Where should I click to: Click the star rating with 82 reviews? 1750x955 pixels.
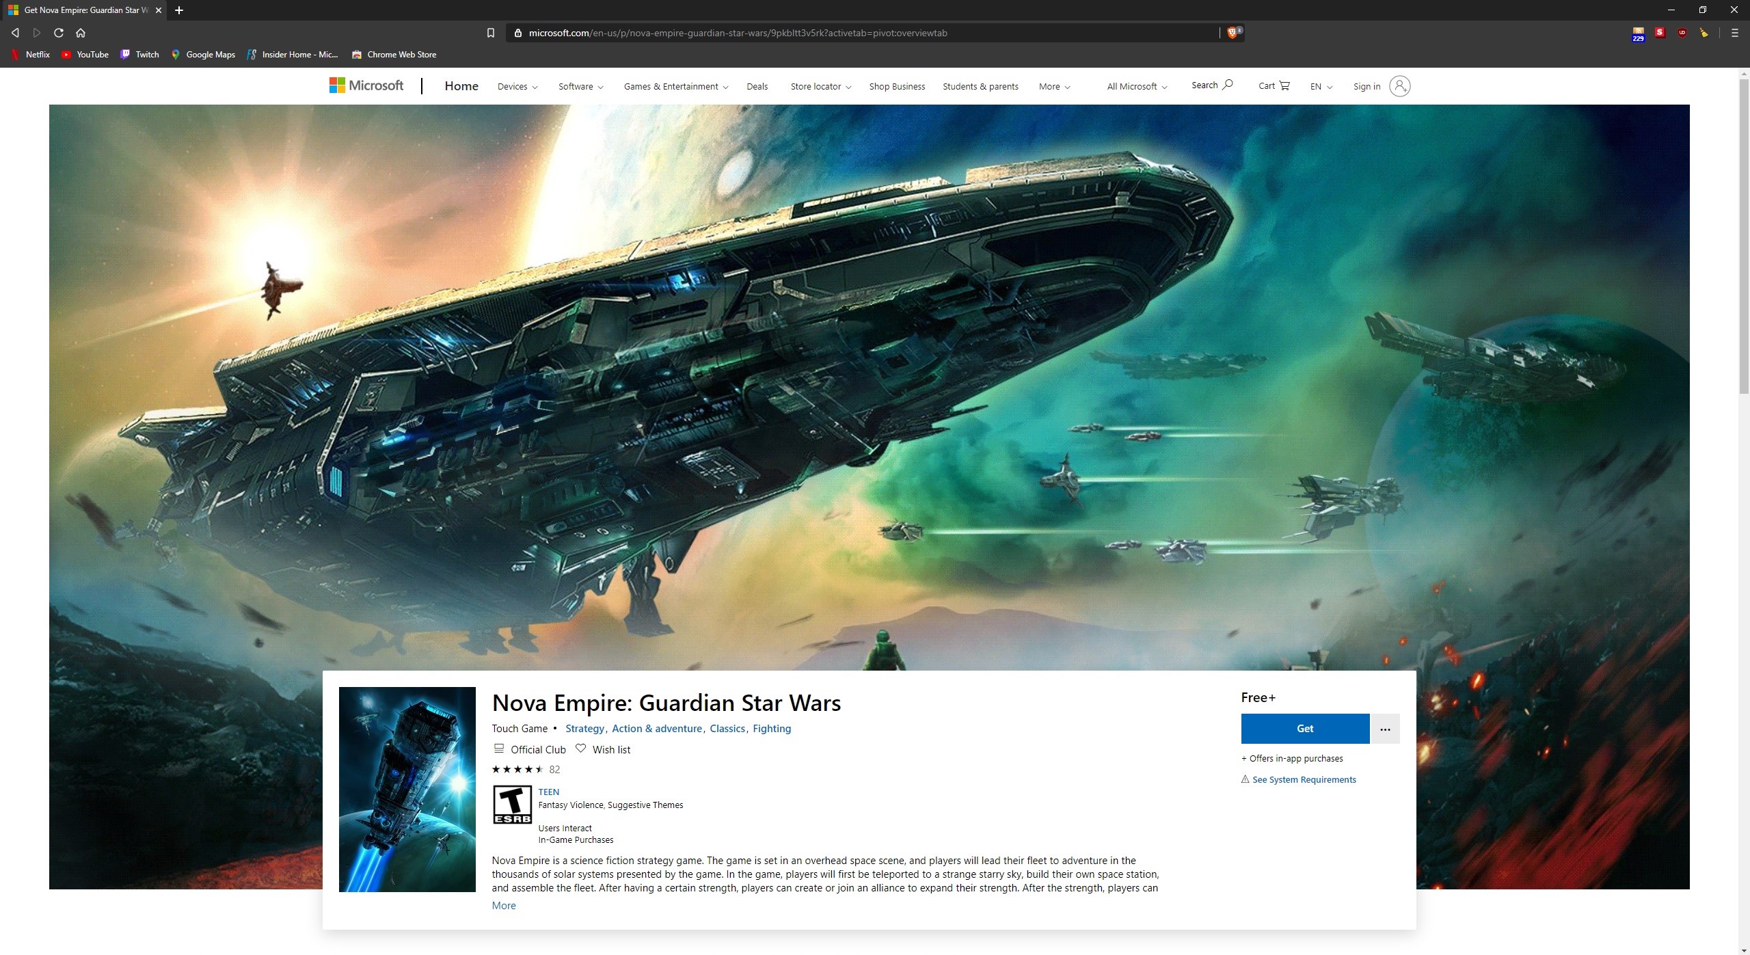point(526,770)
